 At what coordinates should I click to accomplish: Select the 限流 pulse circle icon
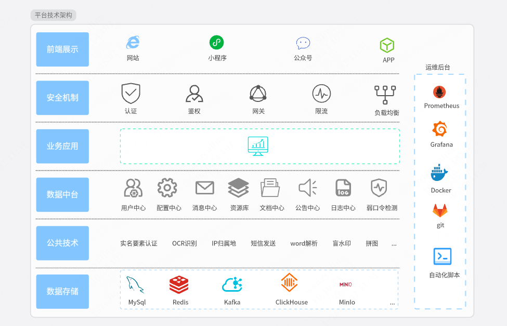321,94
